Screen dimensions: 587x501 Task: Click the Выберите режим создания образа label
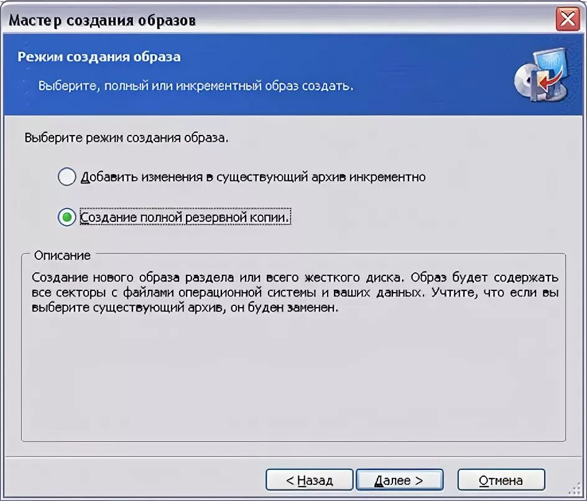(x=126, y=138)
